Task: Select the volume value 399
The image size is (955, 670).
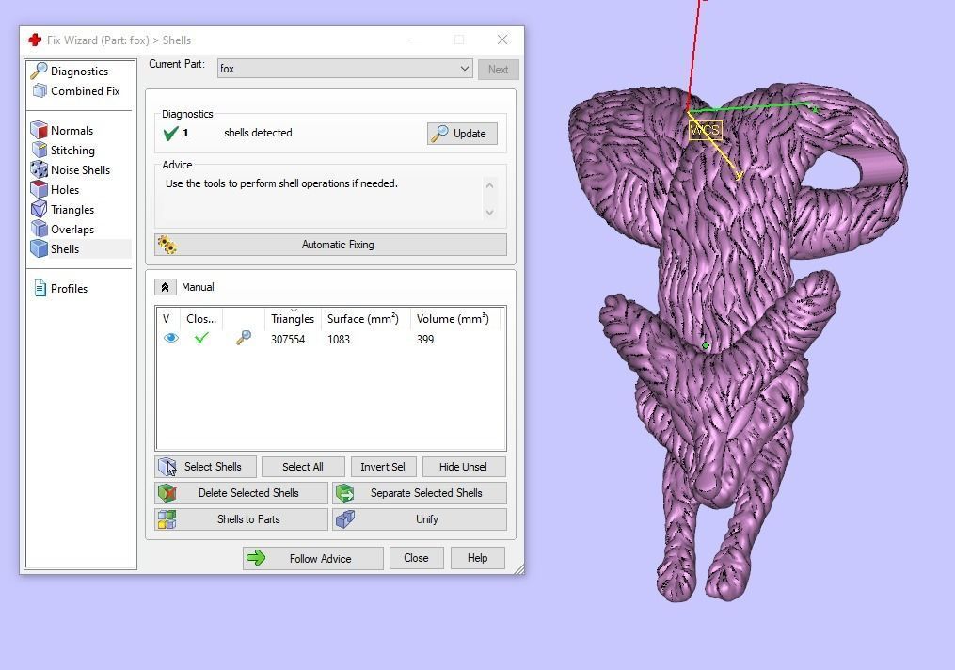Action: coord(425,340)
